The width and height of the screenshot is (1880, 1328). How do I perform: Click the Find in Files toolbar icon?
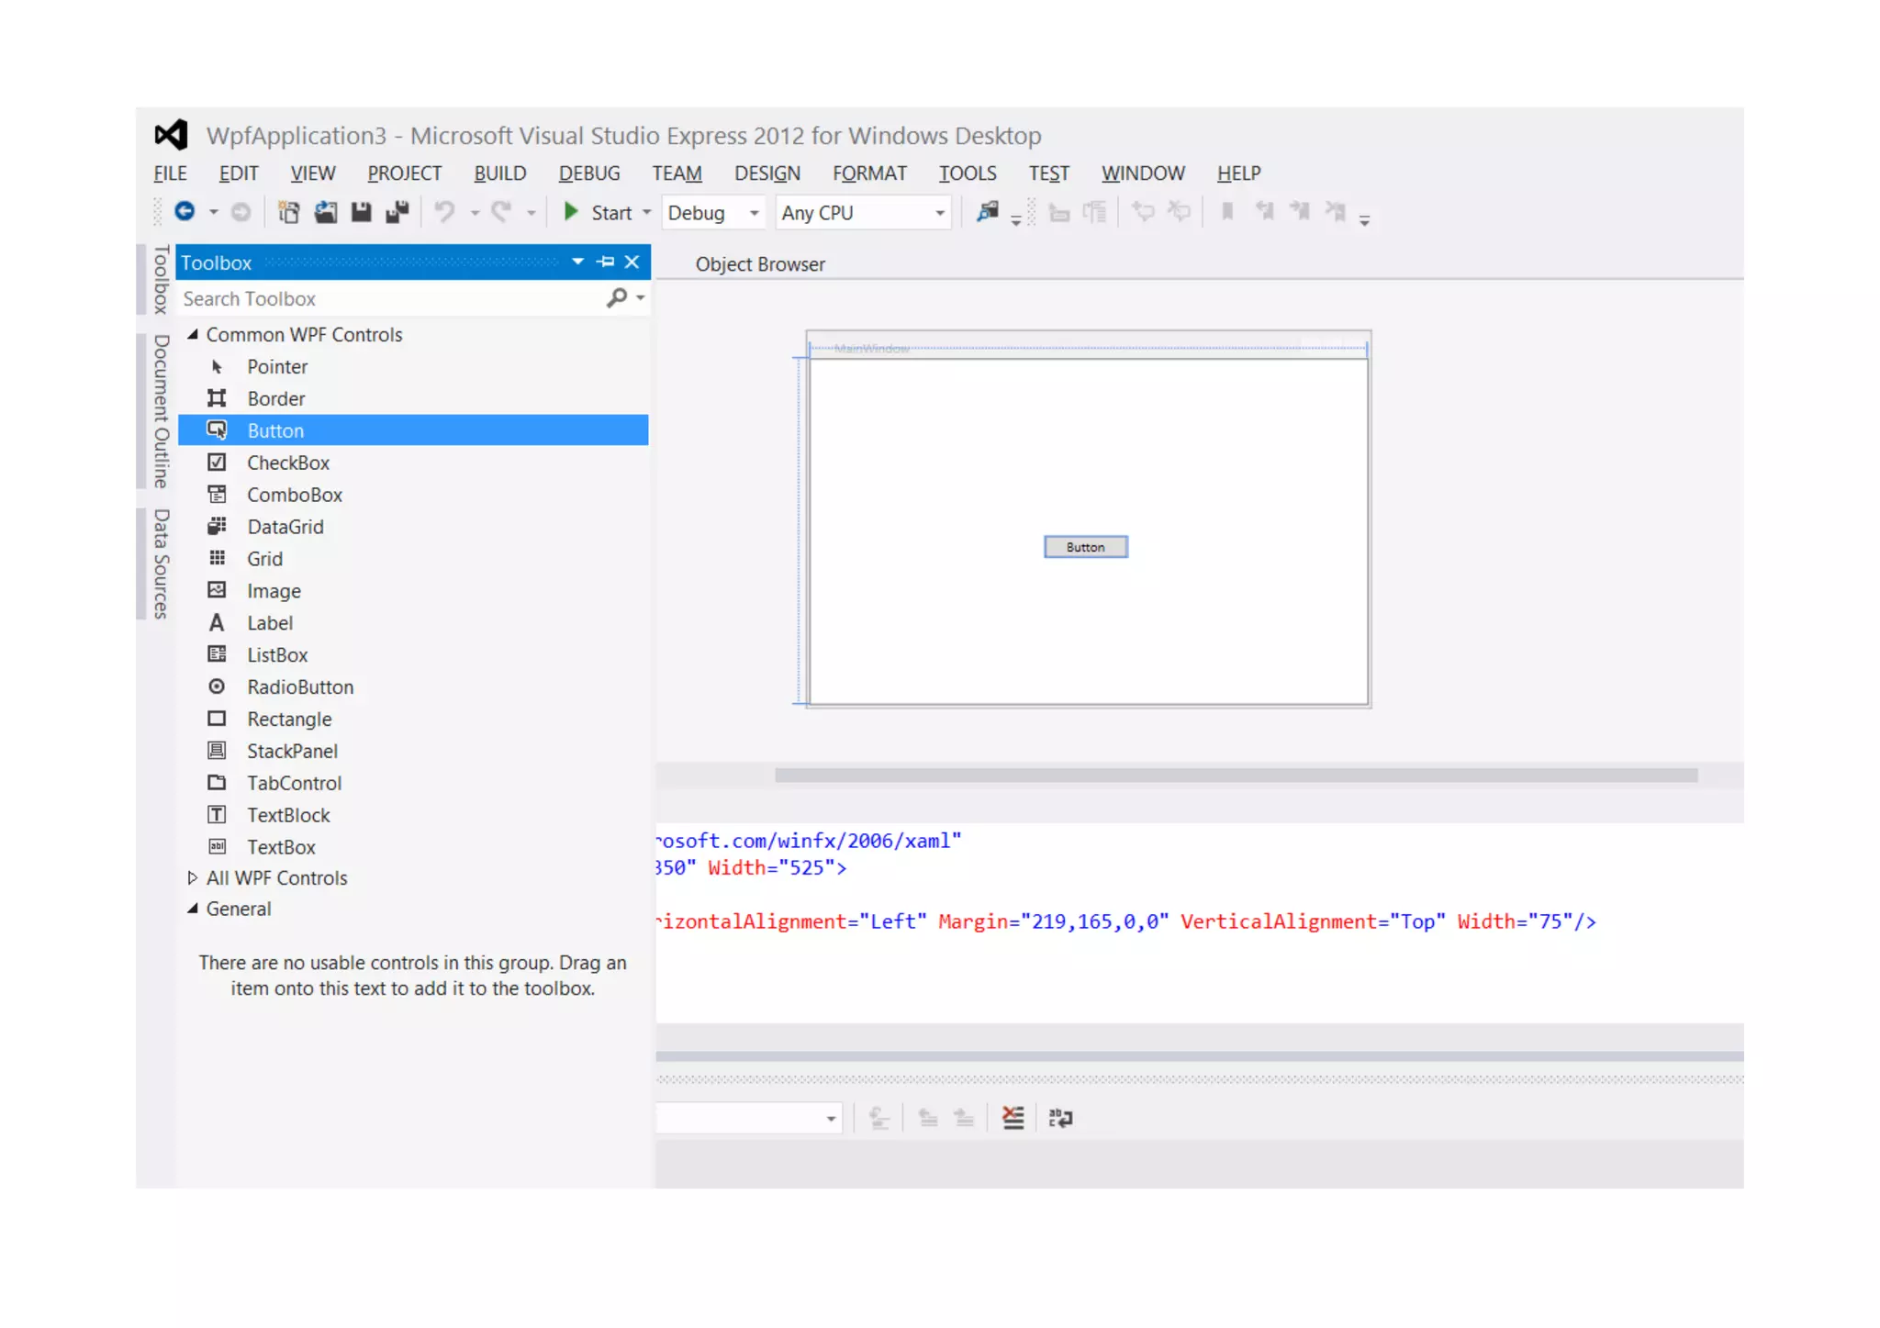pos(987,212)
